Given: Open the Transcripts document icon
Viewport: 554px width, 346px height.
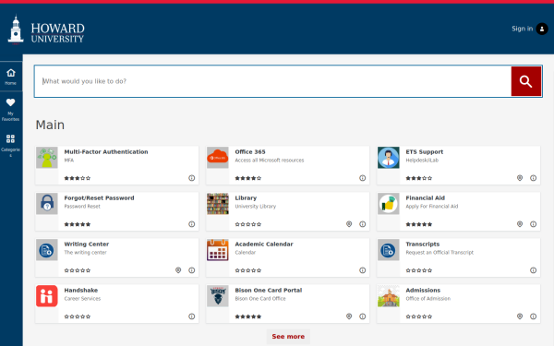Looking at the screenshot, I should (x=389, y=250).
